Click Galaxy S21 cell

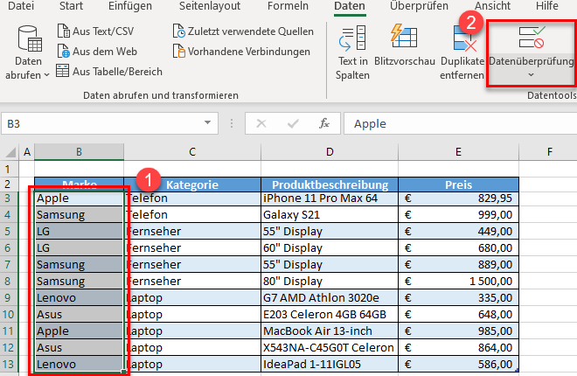pos(330,215)
